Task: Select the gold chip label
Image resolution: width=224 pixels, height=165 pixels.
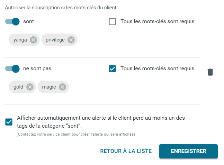Action: pyautogui.click(x=18, y=87)
